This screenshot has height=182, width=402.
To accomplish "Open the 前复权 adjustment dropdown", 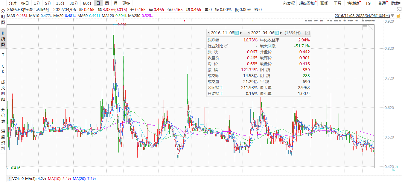I will [x=289, y=3].
